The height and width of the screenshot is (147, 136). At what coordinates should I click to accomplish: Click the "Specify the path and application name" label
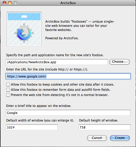[x=55, y=55]
